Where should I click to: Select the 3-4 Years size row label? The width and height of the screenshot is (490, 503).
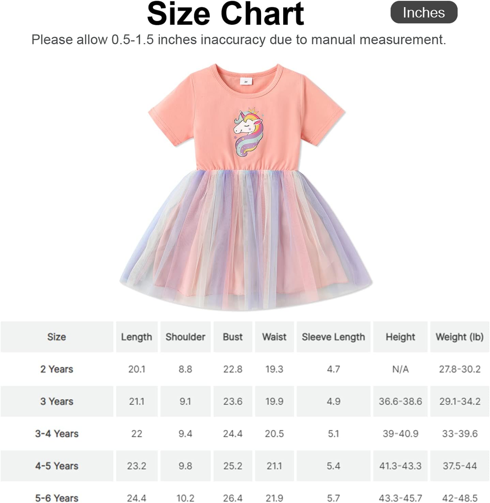point(57,434)
